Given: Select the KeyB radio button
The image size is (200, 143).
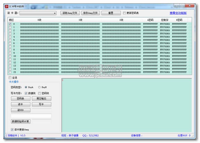Looking at the screenshot, I should tap(39, 87).
